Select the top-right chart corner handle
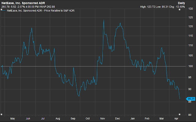 [180, 10]
